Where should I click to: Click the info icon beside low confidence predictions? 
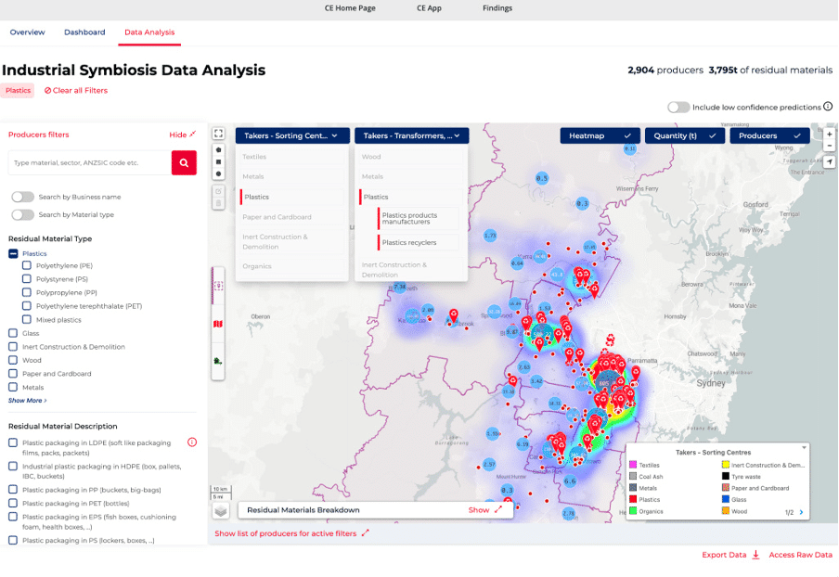tap(828, 108)
